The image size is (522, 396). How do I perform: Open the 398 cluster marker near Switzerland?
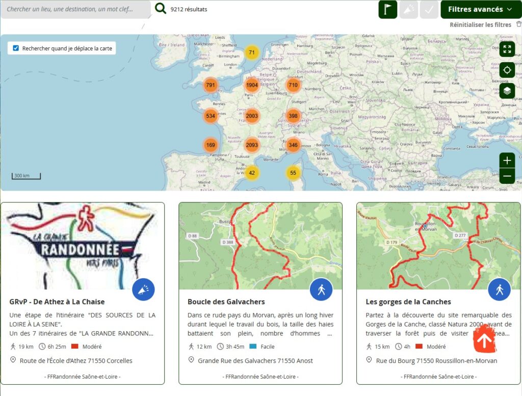coord(293,116)
